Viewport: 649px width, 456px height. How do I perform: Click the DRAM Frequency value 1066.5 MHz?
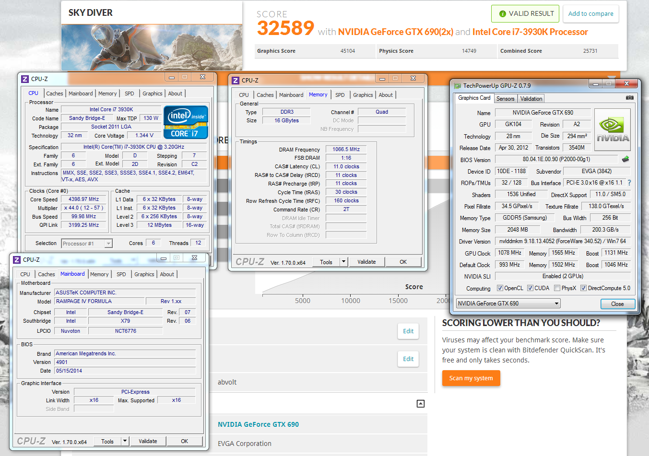click(x=346, y=149)
